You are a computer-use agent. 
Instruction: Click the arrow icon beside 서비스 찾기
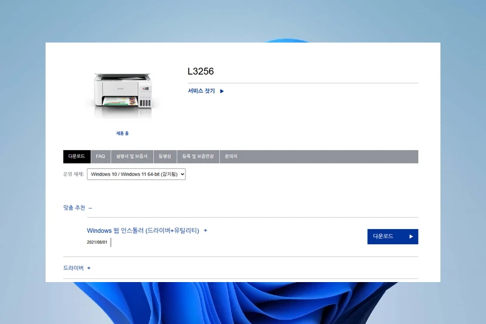pos(222,91)
